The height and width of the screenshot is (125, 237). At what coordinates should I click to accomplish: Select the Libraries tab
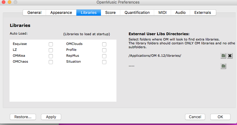pos(89,12)
